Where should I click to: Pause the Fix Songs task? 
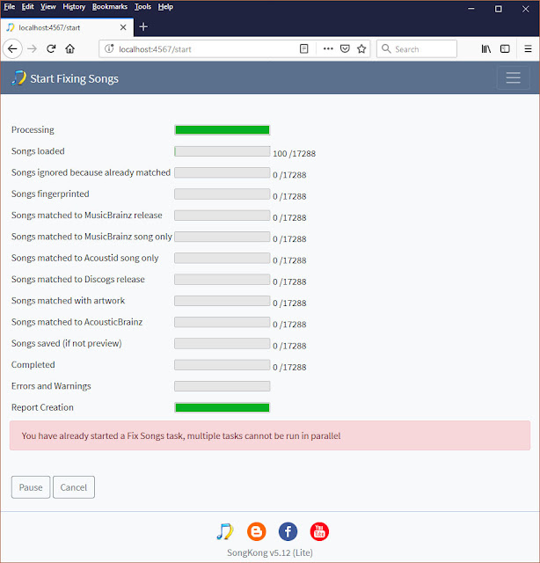(31, 487)
